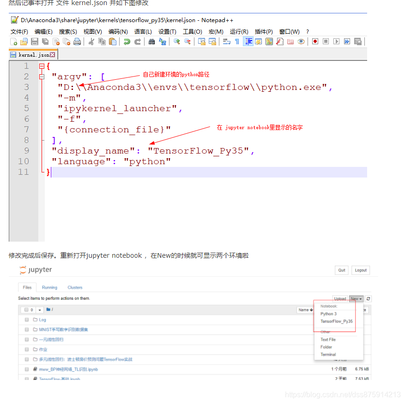Image resolution: width=405 pixels, height=403 pixels.
Task: Close the kernel.json tab with its X
Action: [x=53, y=55]
